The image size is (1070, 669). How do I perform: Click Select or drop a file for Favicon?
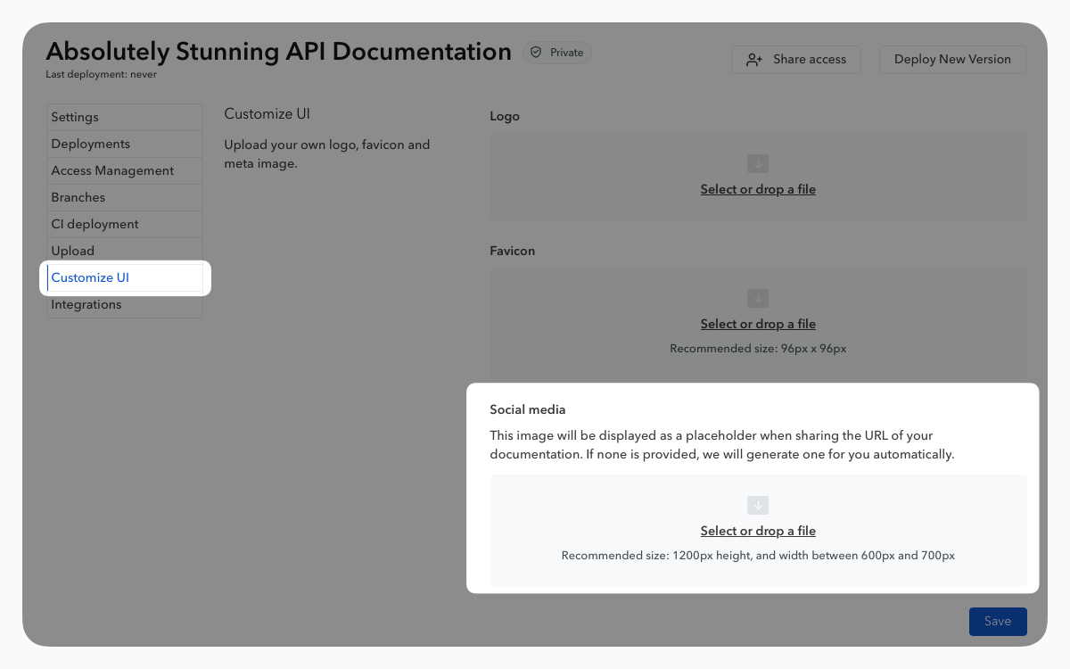click(758, 324)
